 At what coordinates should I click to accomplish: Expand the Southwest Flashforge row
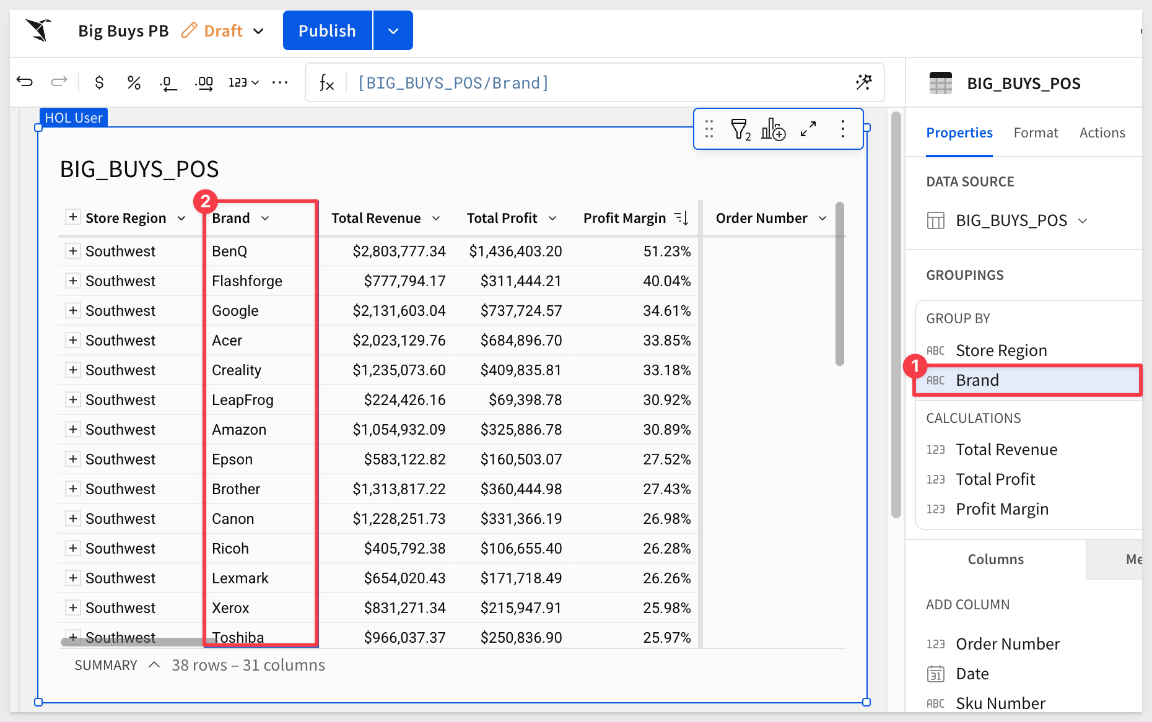coord(73,281)
